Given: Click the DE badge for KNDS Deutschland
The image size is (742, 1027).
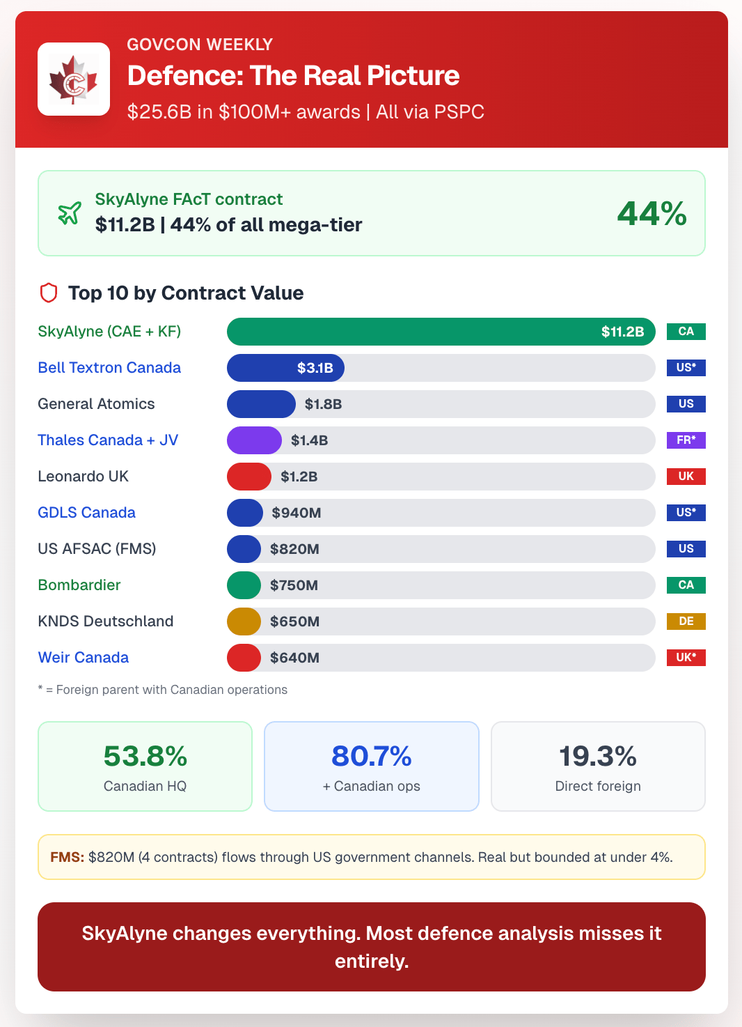Looking at the screenshot, I should [686, 621].
